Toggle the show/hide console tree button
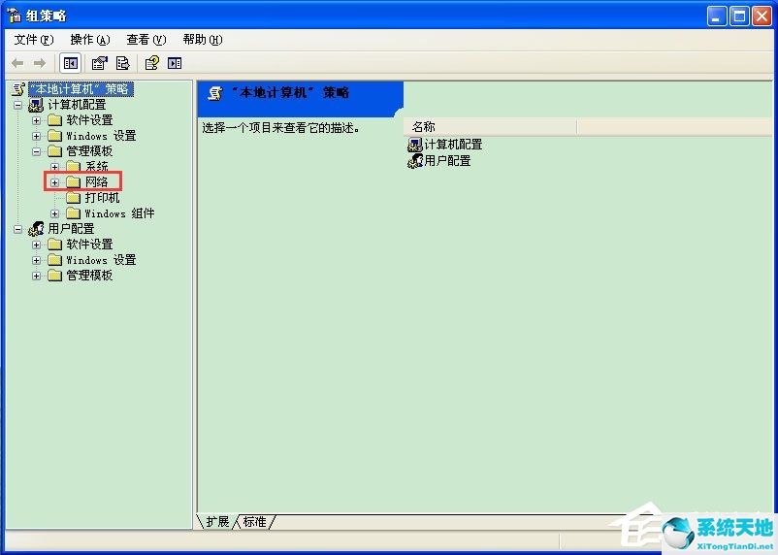778x555 pixels. pyautogui.click(x=70, y=63)
